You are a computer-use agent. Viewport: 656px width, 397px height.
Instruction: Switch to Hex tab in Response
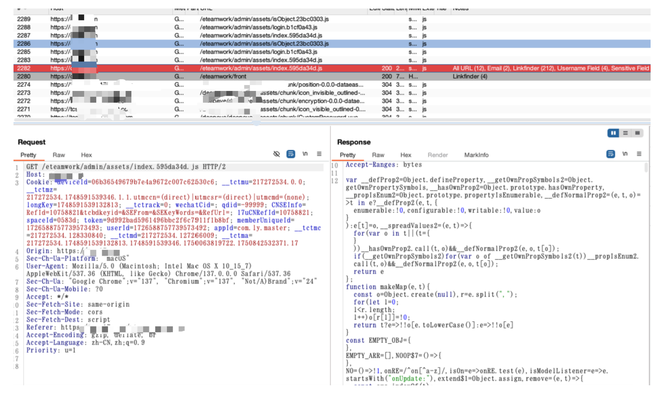point(406,155)
